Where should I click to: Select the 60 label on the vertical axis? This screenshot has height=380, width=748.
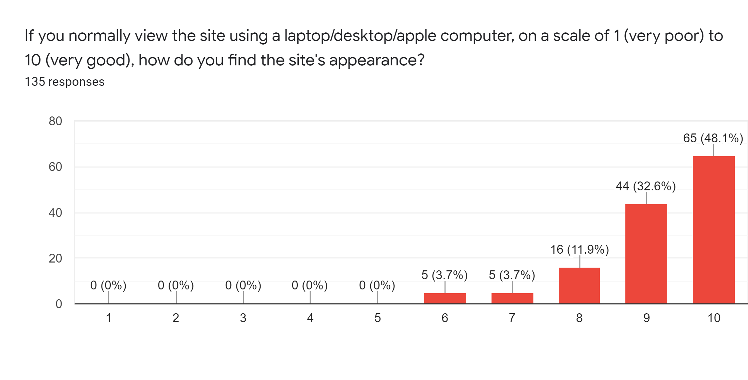pos(56,167)
